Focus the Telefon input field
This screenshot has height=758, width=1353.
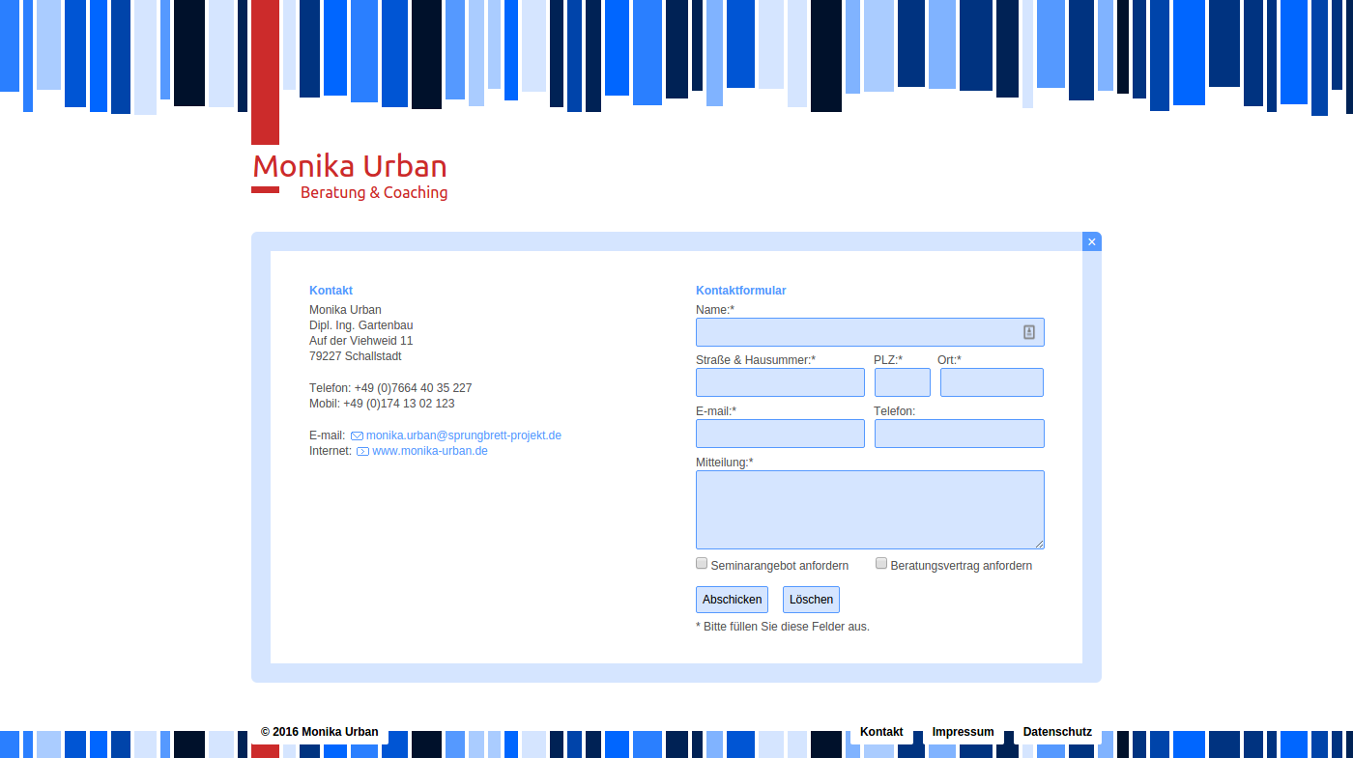(960, 434)
